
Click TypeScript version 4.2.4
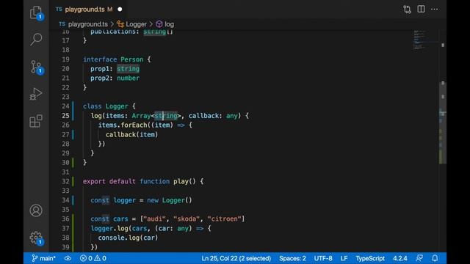(400, 258)
